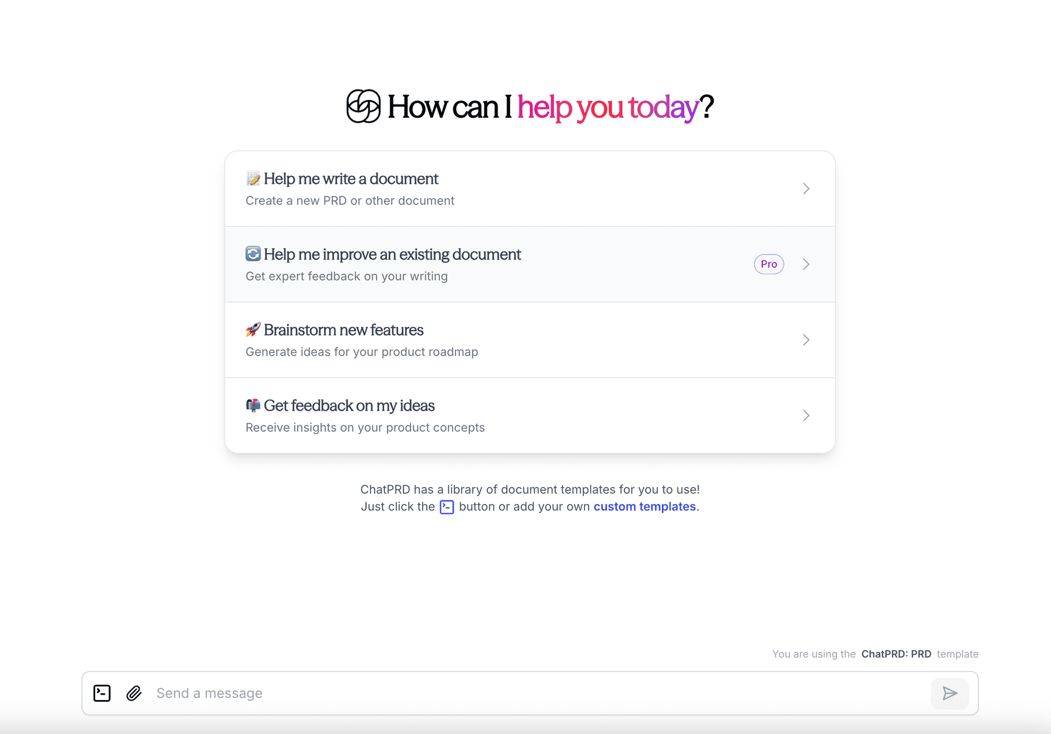Click the Pro badge

click(x=769, y=264)
